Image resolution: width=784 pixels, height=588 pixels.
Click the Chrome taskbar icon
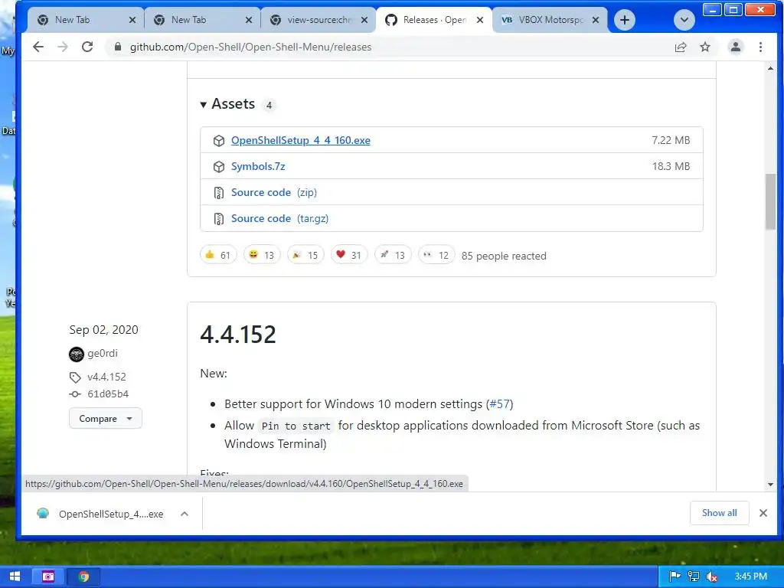(83, 577)
